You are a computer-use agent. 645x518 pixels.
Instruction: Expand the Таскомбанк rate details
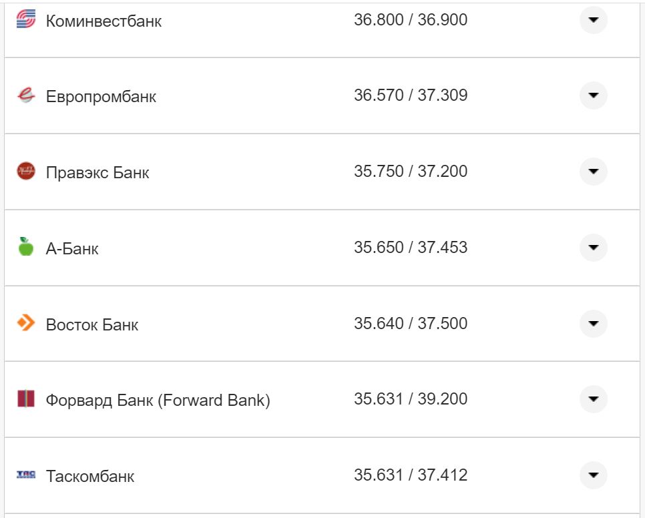point(593,475)
